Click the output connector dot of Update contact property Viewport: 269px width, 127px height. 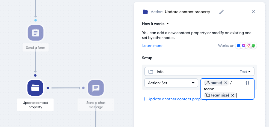click(x=48, y=88)
